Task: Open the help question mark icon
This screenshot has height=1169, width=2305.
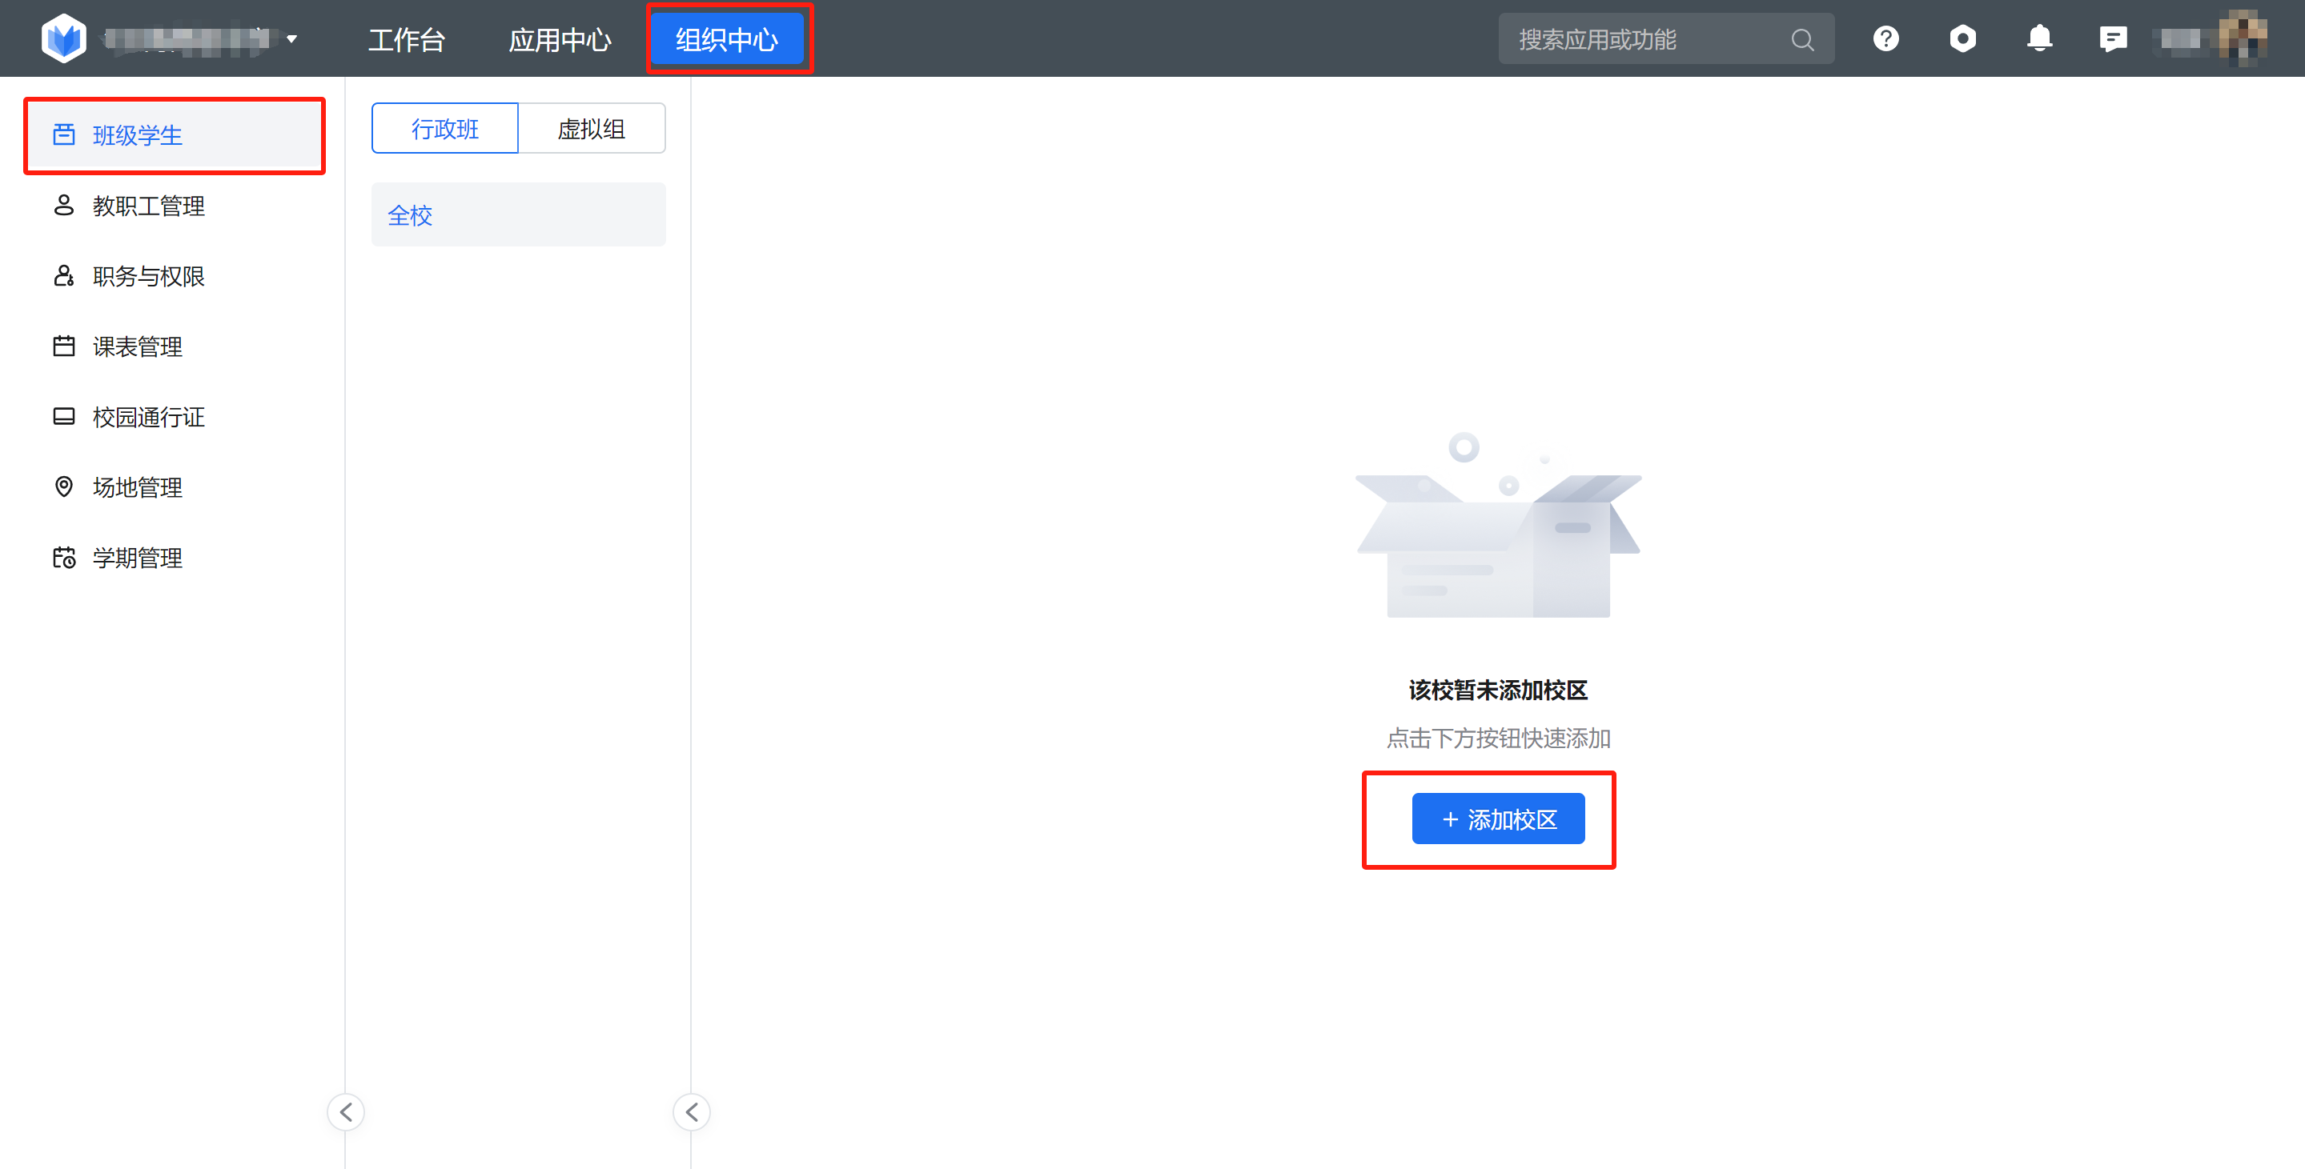Action: click(1885, 38)
